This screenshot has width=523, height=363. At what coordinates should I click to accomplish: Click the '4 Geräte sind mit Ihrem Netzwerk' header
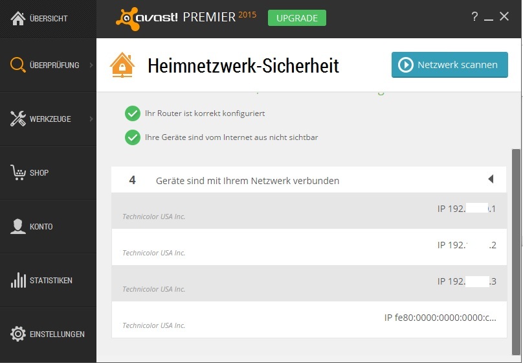tap(309, 180)
